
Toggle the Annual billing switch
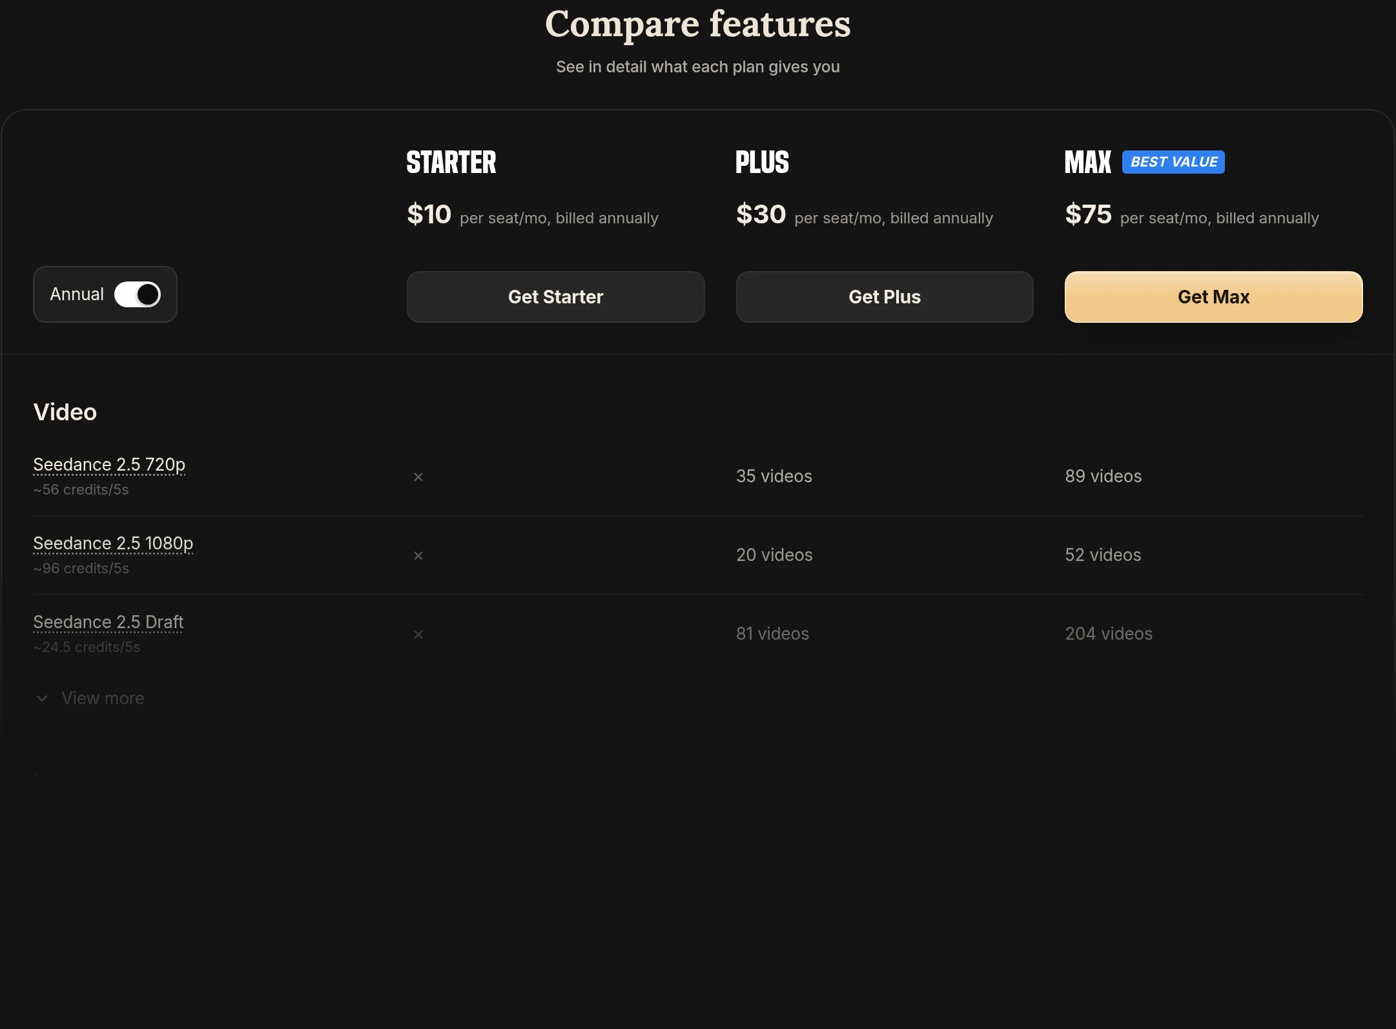138,294
